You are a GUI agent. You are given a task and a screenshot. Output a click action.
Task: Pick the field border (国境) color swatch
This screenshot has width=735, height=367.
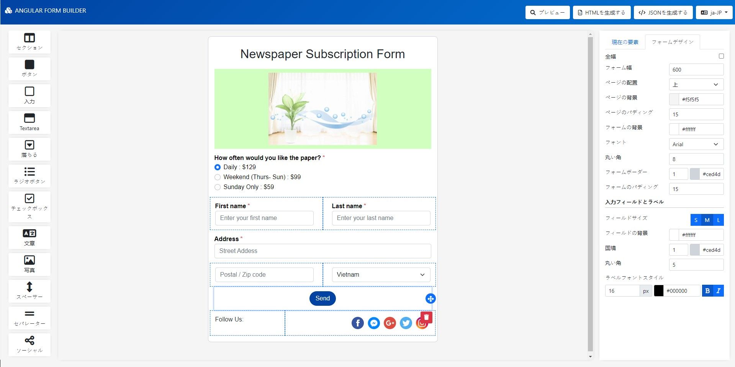tap(695, 250)
